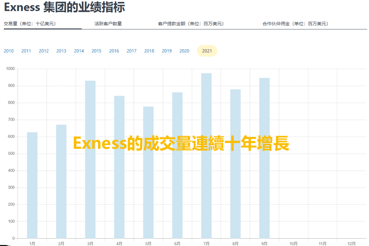The height and width of the screenshot is (246, 369).
Task: Click the 100 y-axis value
Action: pyautogui.click(x=11, y=221)
